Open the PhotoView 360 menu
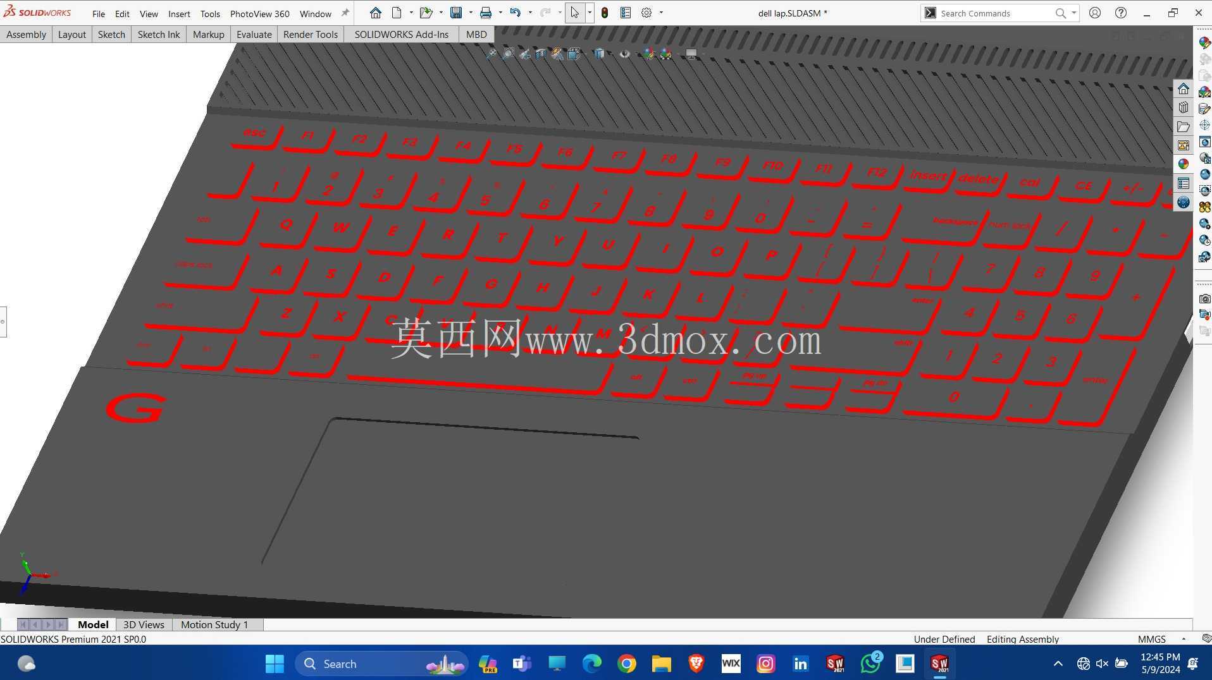 (259, 13)
